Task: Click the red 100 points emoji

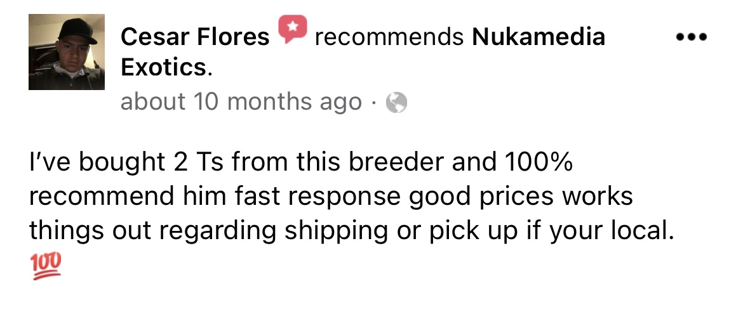Action: point(46,266)
